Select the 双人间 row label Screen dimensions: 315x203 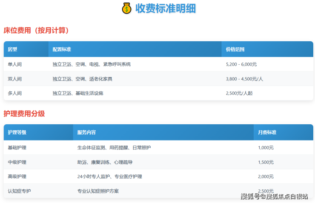point(15,79)
